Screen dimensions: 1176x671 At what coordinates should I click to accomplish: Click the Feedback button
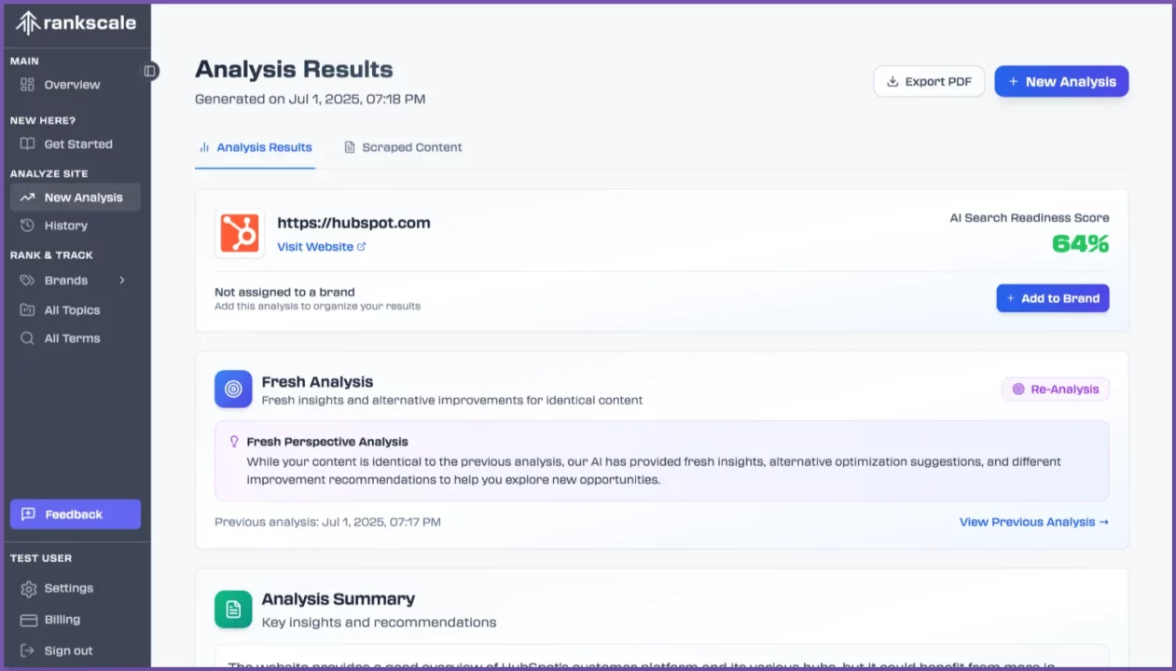tap(75, 514)
